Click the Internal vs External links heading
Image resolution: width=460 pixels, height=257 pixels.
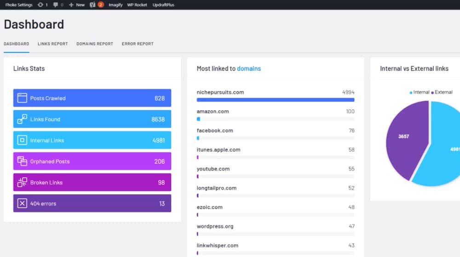pyautogui.click(x=414, y=68)
